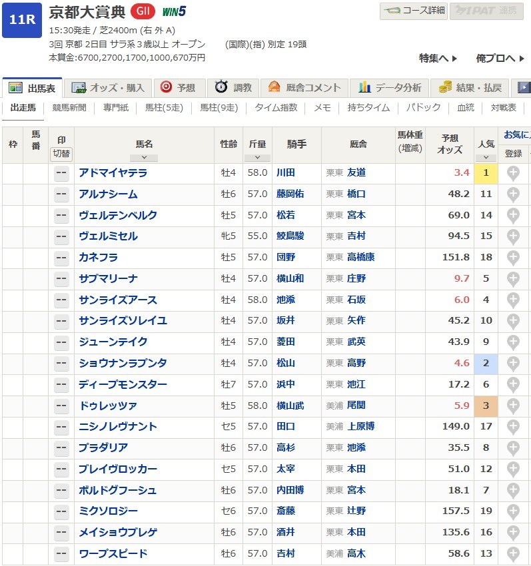Click the plus icon in ドゥレッツァ row
The width and height of the screenshot is (531, 566).
click(x=513, y=406)
